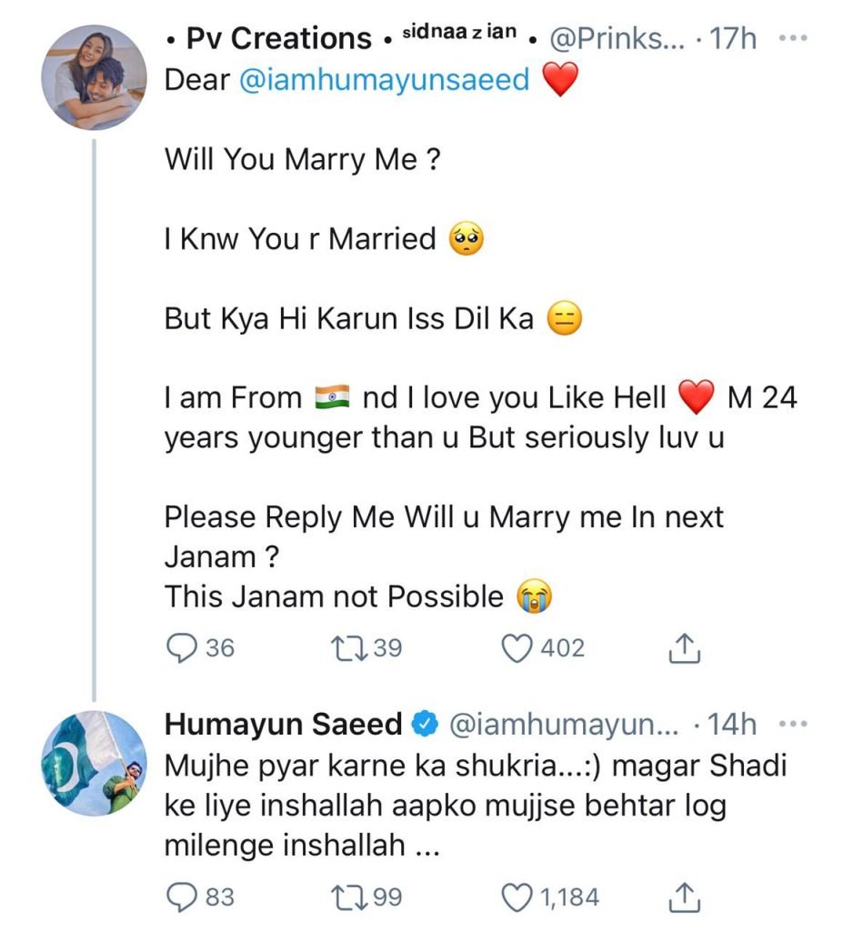Open the share icon on the first tweet
Viewport: 853px width, 931px height.
click(x=684, y=647)
